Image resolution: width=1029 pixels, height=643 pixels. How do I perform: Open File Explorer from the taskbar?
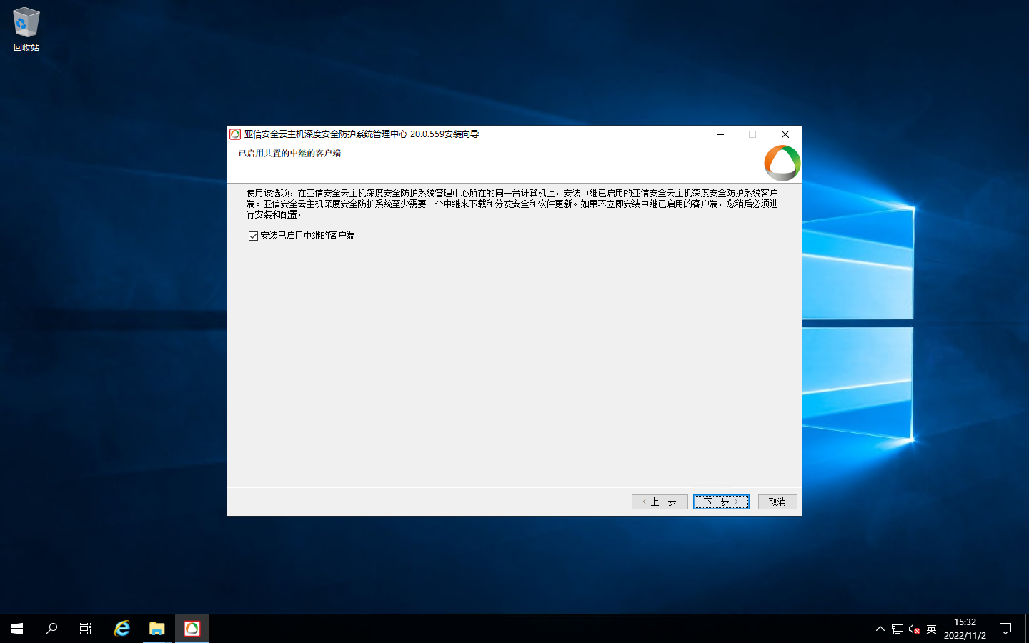click(157, 629)
